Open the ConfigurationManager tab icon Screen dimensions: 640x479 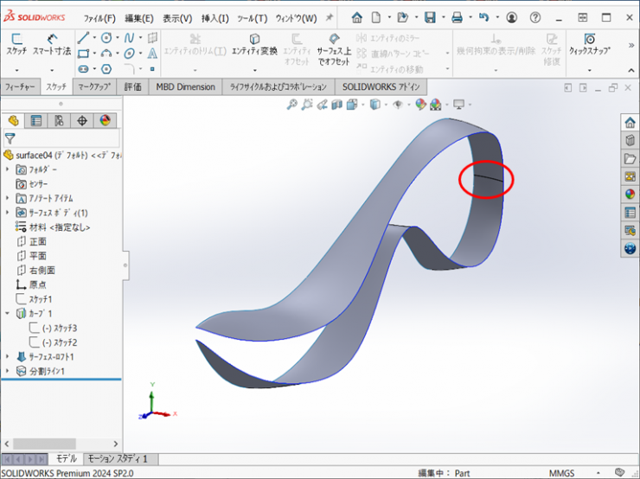coord(59,120)
